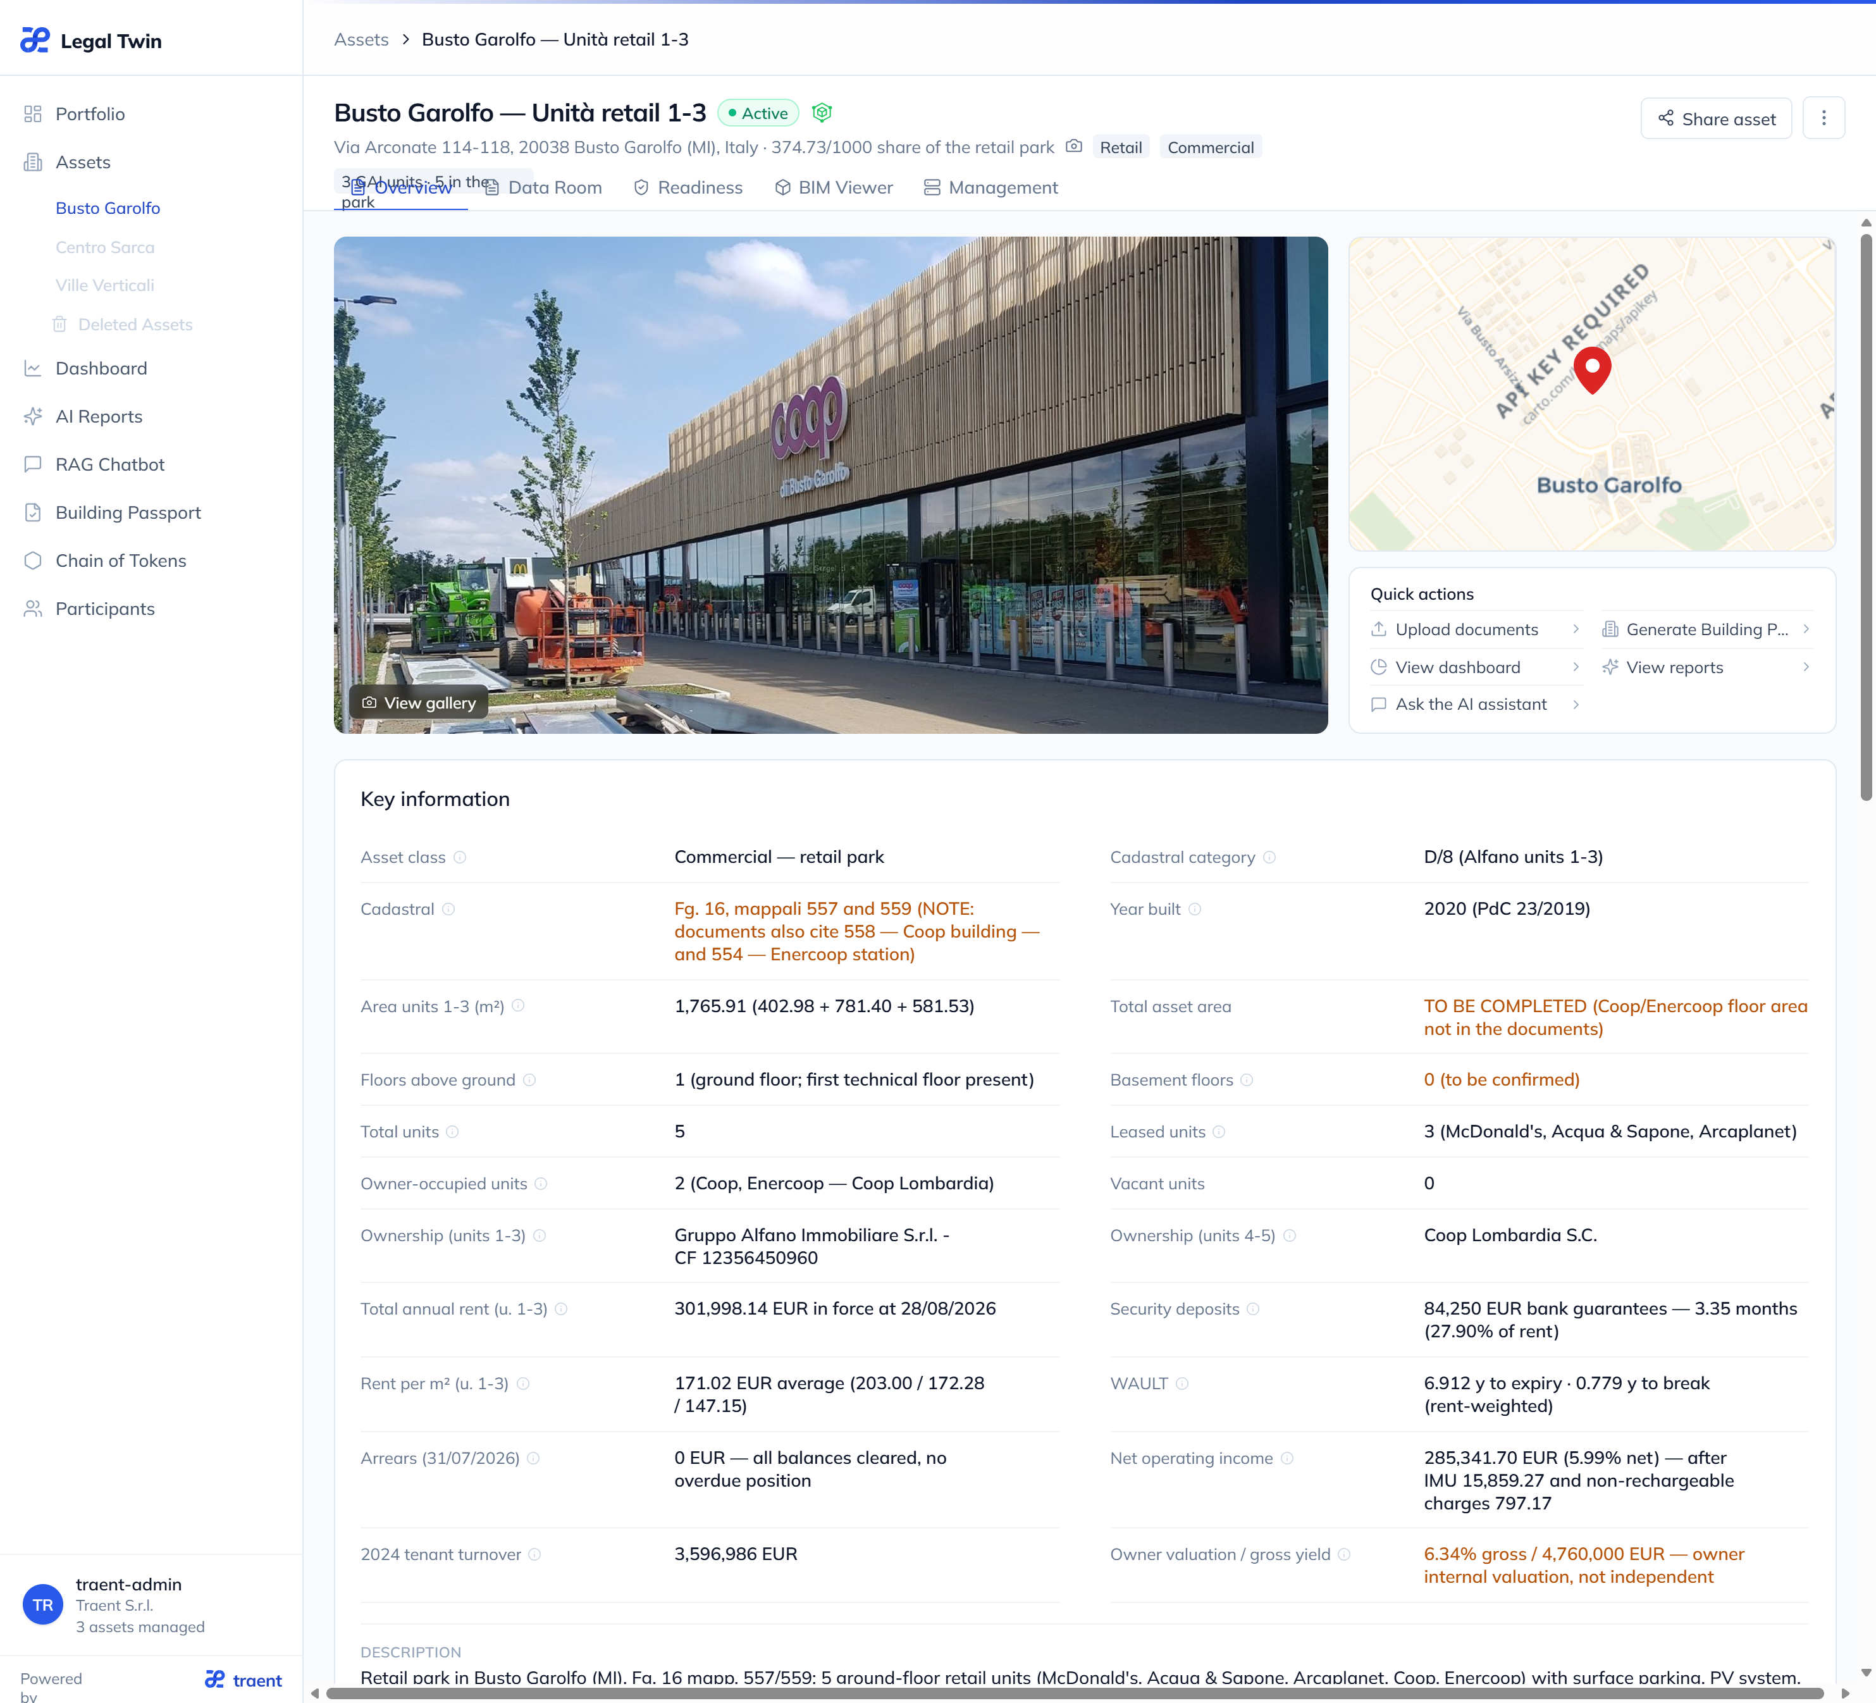1876x1703 pixels.
Task: Open the three-dot more options menu
Action: tap(1823, 118)
